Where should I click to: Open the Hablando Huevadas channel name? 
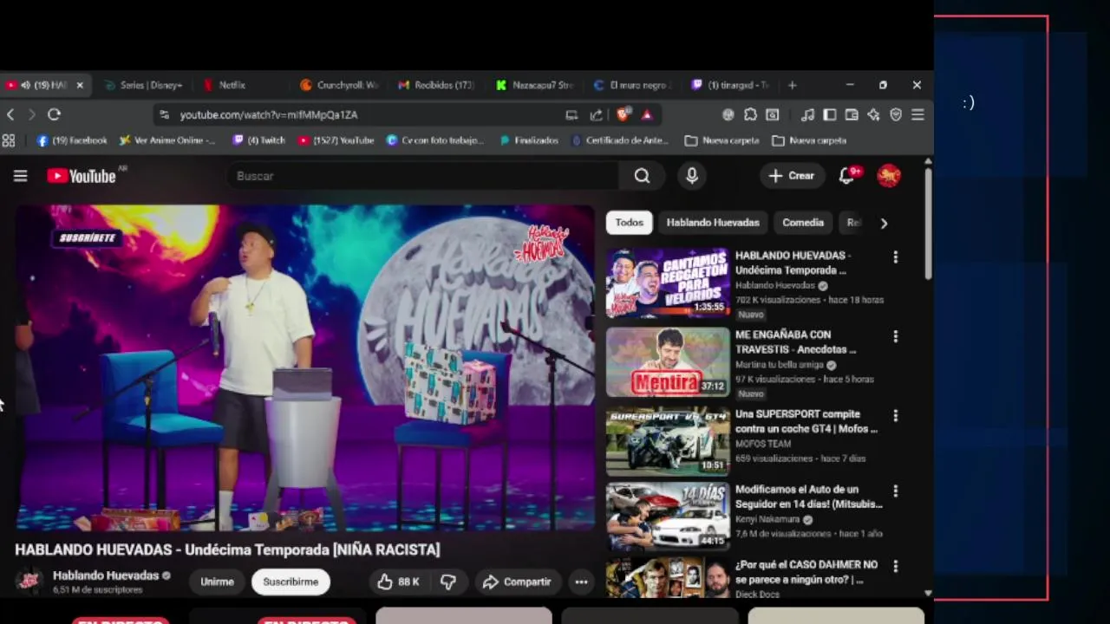106,575
